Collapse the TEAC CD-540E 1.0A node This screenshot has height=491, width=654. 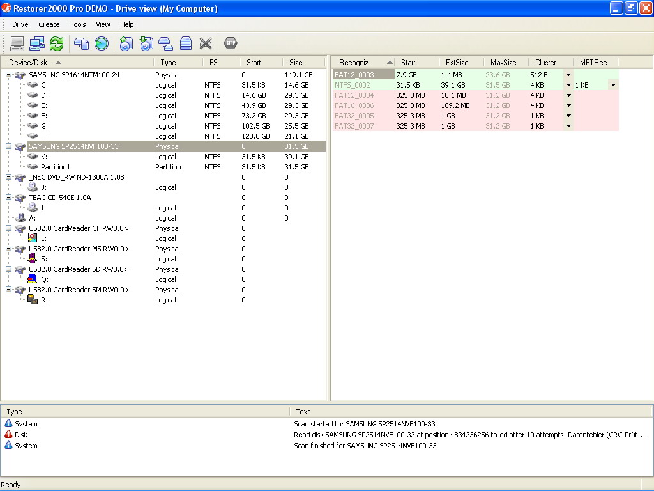click(x=8, y=197)
